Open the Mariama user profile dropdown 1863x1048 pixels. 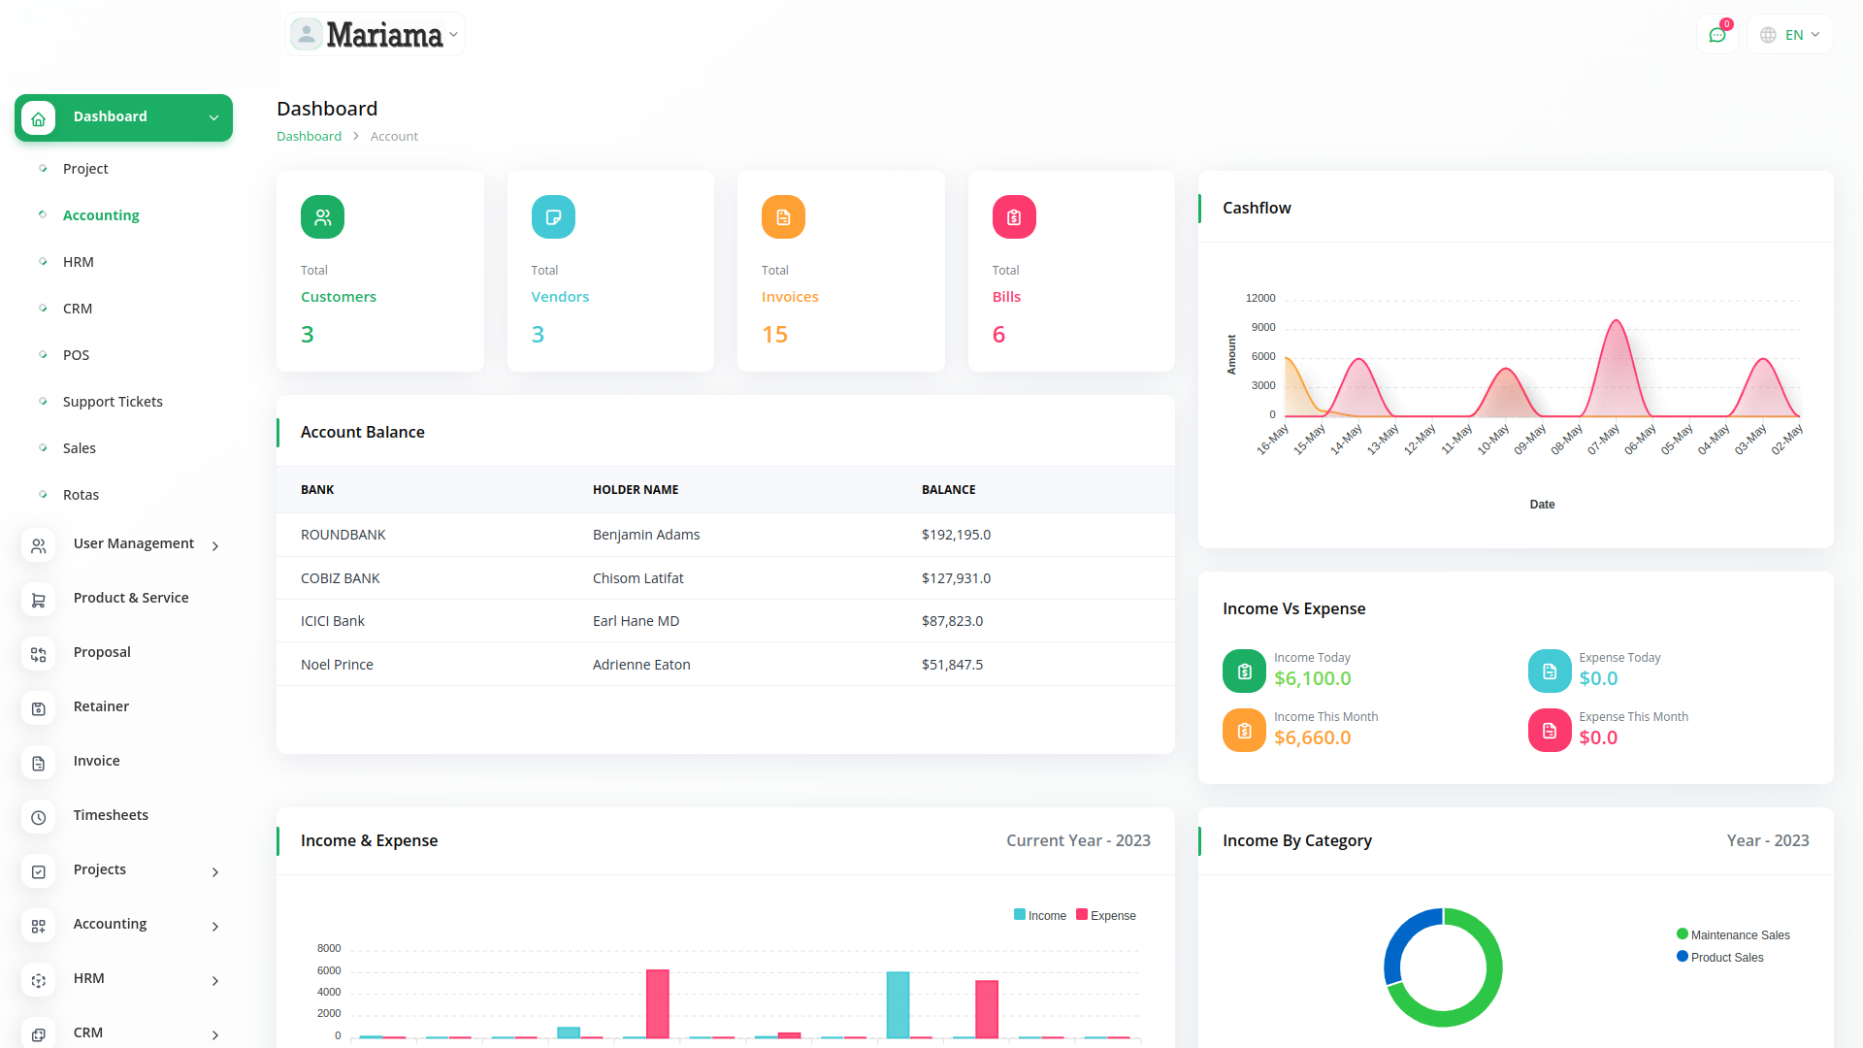tap(376, 35)
